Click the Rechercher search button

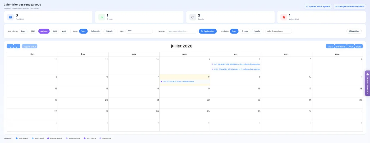point(208,31)
